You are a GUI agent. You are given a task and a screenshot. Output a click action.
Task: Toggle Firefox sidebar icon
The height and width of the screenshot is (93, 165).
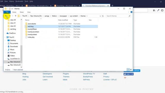[162, 10]
